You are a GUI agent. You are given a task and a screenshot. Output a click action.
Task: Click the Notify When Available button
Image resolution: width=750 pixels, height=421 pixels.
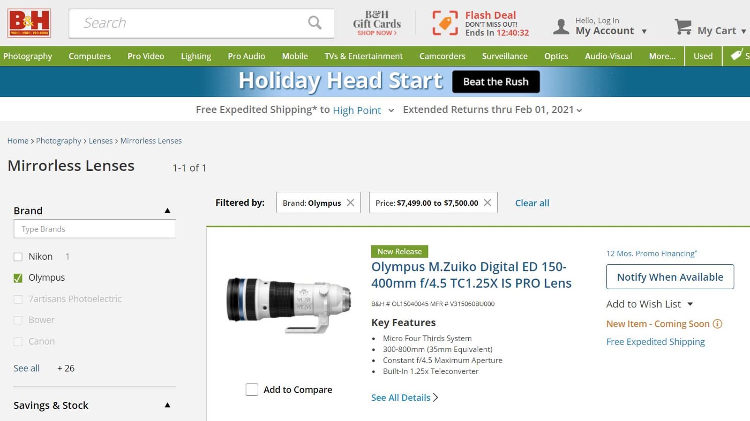pos(670,277)
